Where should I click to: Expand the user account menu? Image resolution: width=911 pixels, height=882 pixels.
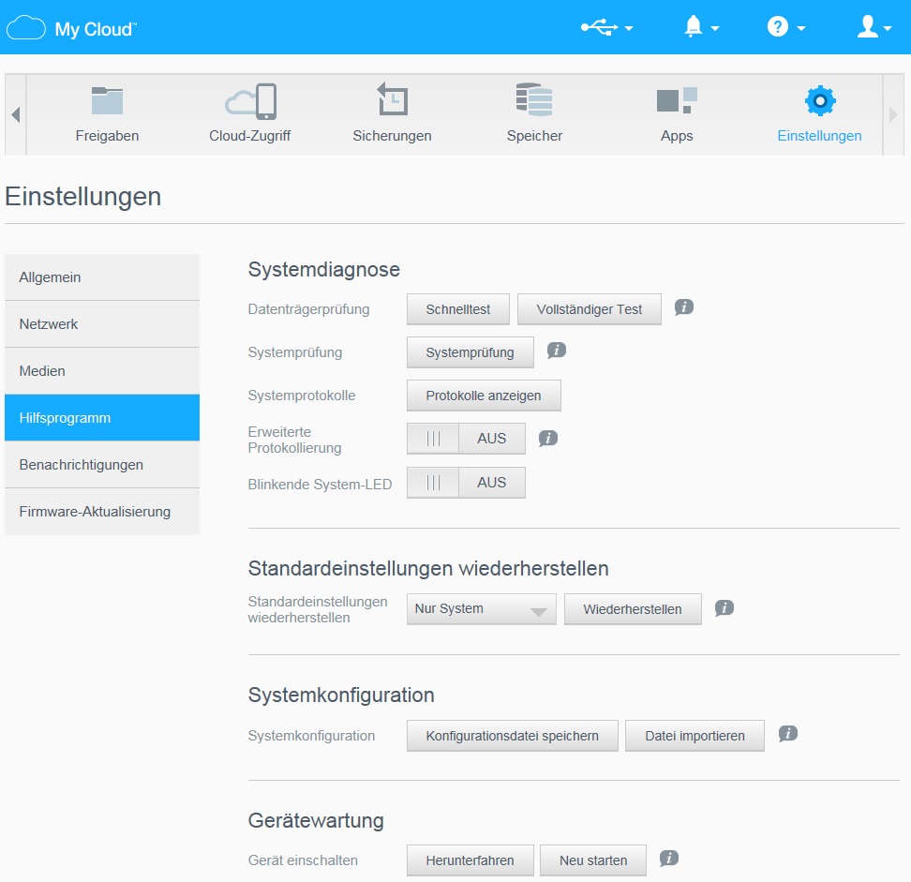tap(874, 27)
